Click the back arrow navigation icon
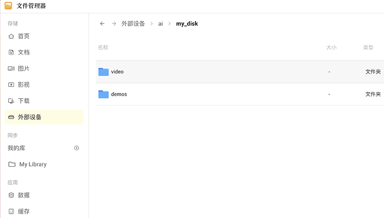This screenshot has width=384, height=218. 102,23
